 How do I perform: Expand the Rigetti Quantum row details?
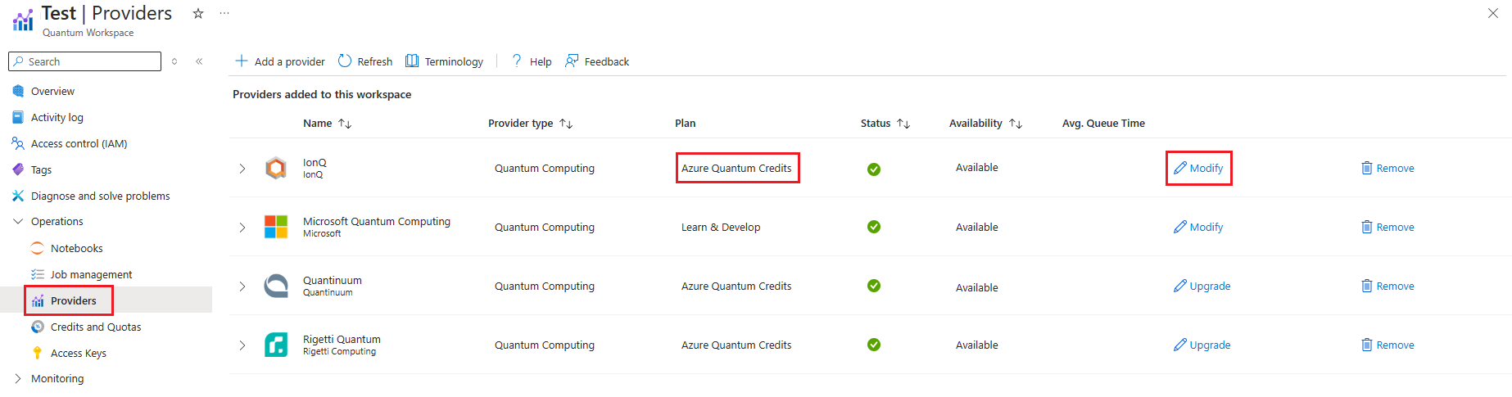click(242, 345)
